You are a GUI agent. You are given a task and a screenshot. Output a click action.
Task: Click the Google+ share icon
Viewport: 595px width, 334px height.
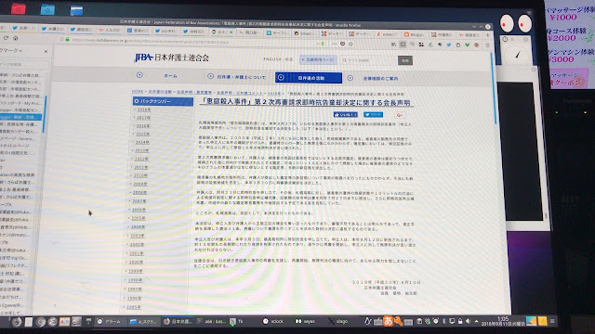pos(399,115)
